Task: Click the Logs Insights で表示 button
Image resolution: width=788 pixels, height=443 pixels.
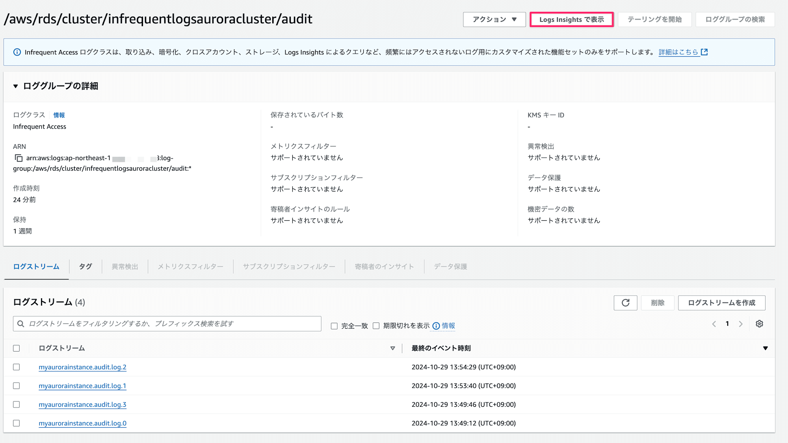Action: [571, 19]
